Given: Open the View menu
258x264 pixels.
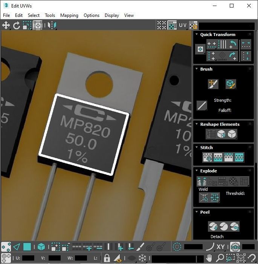Looking at the screenshot, I should click(129, 15).
